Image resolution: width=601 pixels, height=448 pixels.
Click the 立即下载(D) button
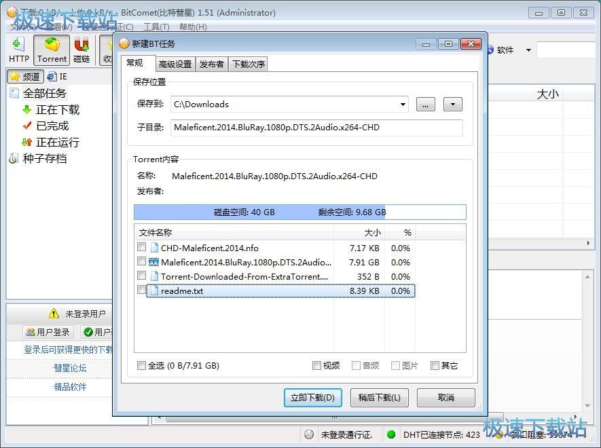(x=313, y=398)
